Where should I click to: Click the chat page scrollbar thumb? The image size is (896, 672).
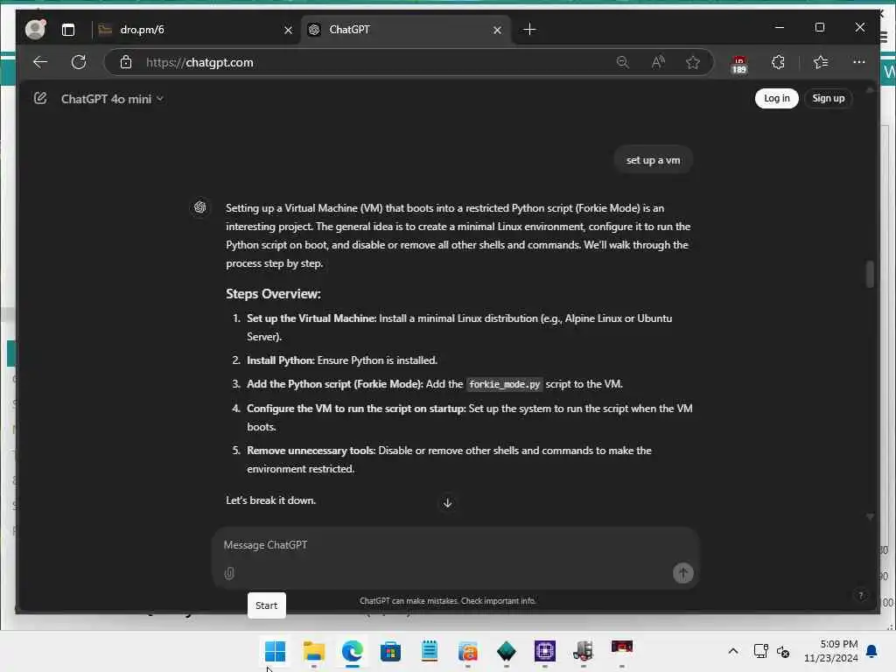click(x=870, y=274)
